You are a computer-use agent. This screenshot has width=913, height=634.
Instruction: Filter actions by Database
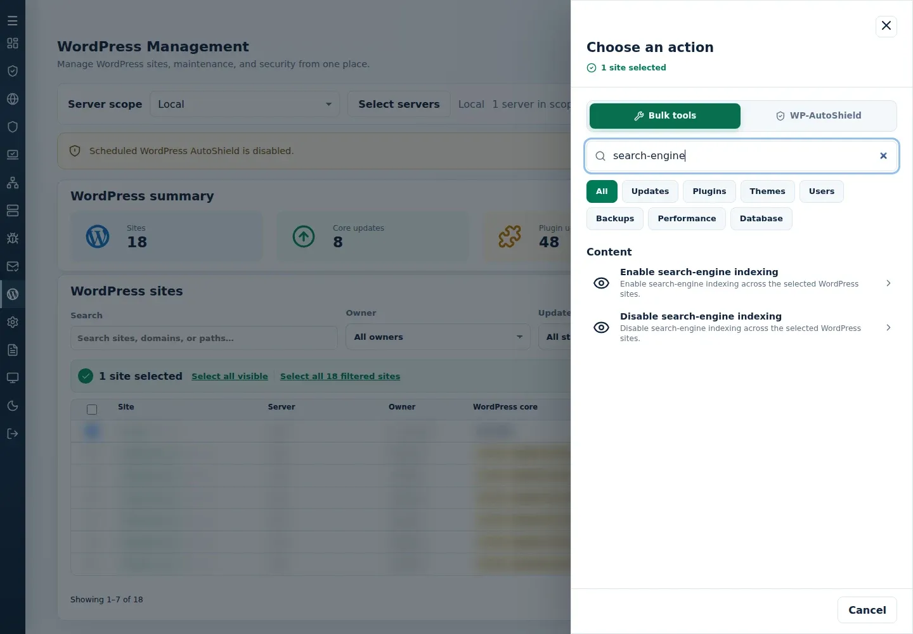tap(761, 219)
